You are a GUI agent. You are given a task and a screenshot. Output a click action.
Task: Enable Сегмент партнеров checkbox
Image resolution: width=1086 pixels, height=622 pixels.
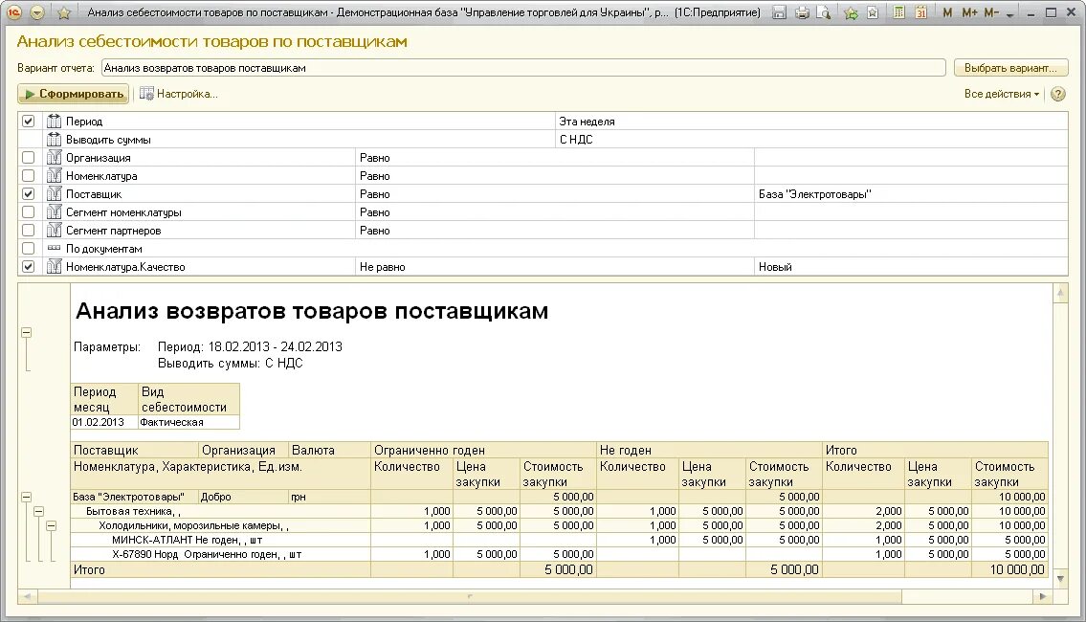tap(29, 230)
